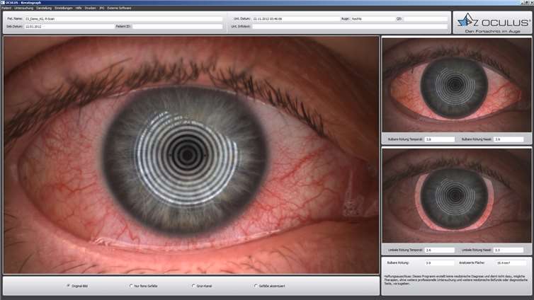Enable the 'Gefäße akzentuiert' radio option
534x300 pixels.
255,286
